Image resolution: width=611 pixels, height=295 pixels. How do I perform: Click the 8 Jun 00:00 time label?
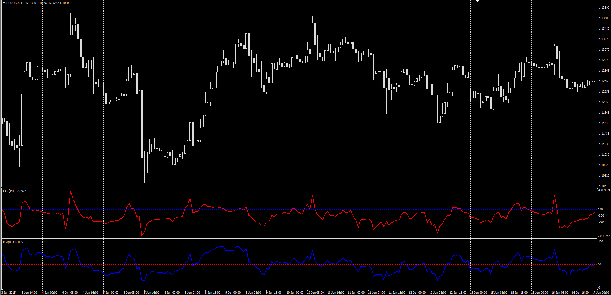pos(172,293)
